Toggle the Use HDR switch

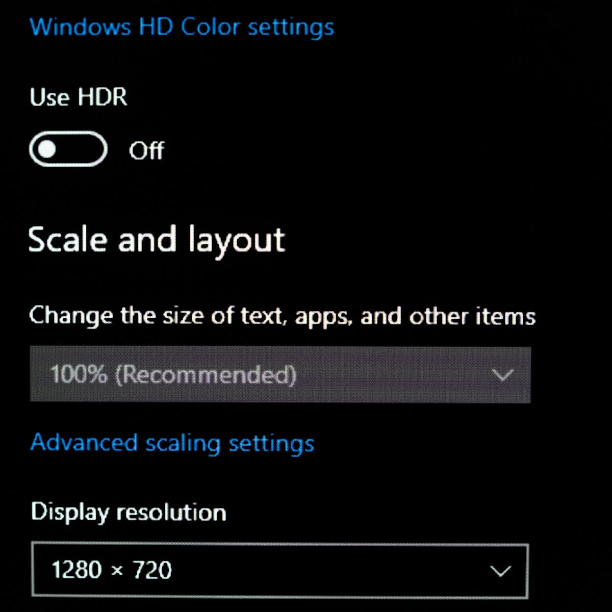(x=68, y=149)
